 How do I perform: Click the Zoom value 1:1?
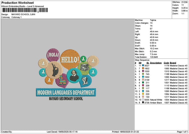[183, 14]
